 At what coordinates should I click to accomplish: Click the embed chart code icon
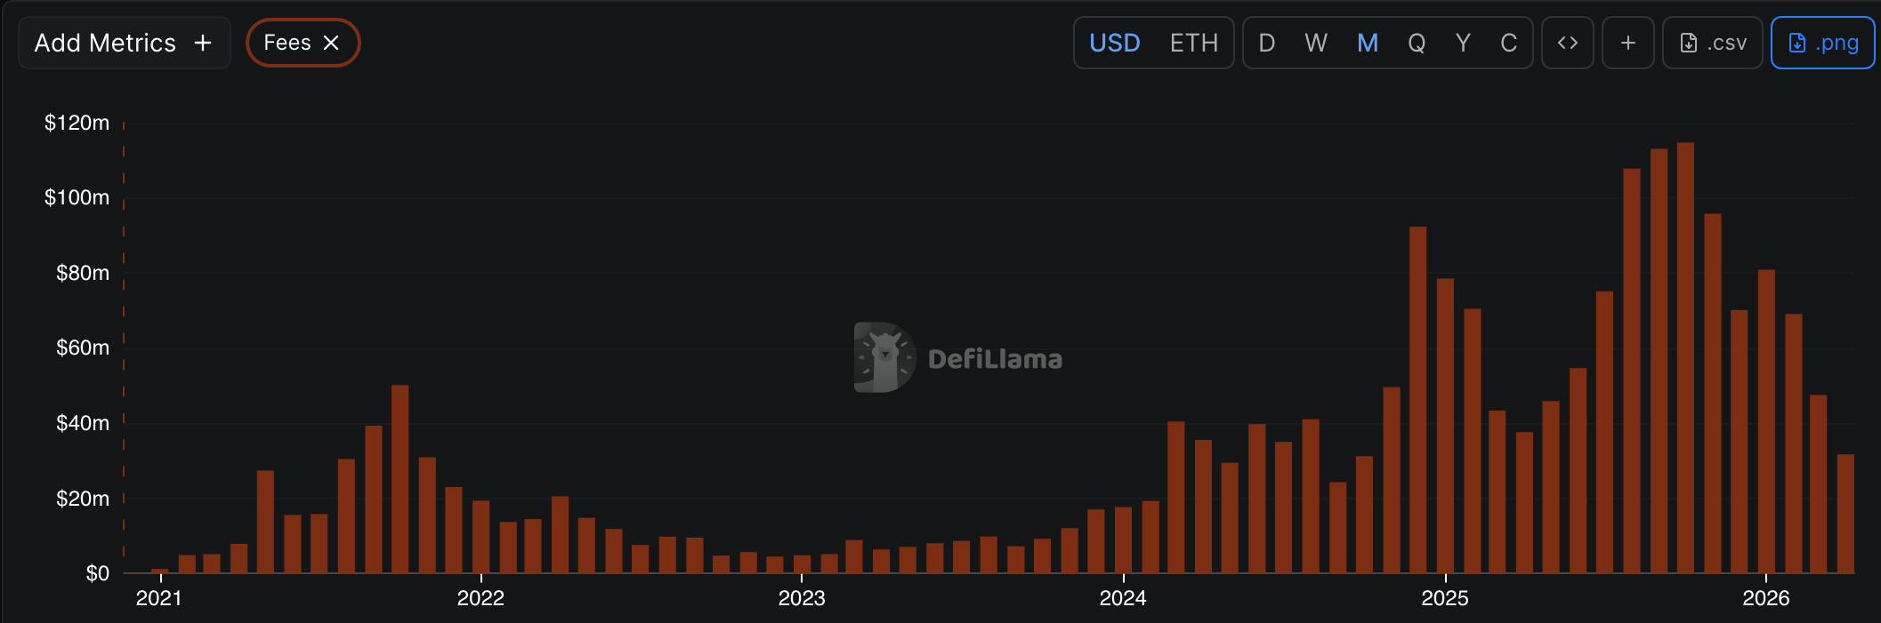1567,43
